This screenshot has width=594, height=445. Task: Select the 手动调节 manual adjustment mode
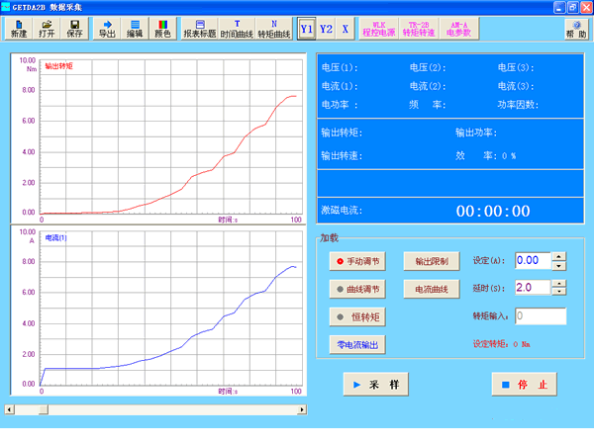(x=360, y=261)
